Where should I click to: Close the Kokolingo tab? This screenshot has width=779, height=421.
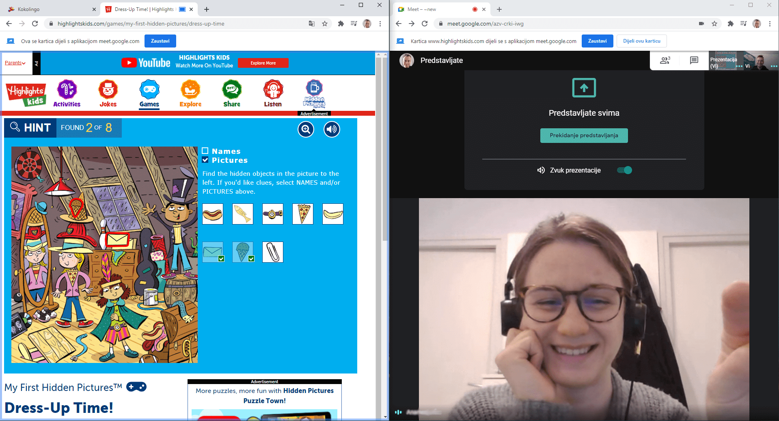click(x=94, y=9)
